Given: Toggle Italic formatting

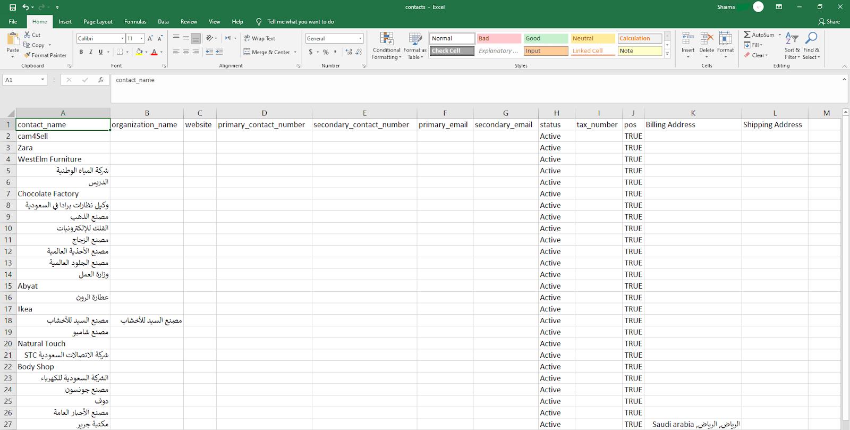Looking at the screenshot, I should (x=91, y=52).
